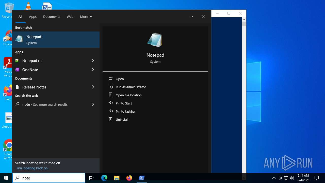Select the All search filter tab
The height and width of the screenshot is (183, 325).
click(21, 17)
